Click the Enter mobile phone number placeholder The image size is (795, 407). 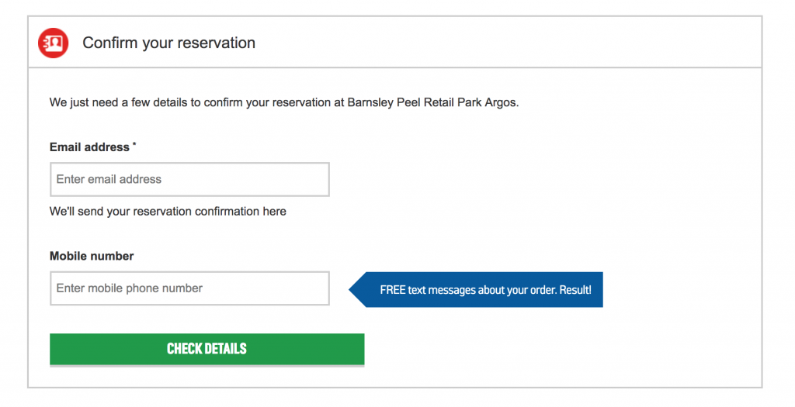tap(130, 288)
